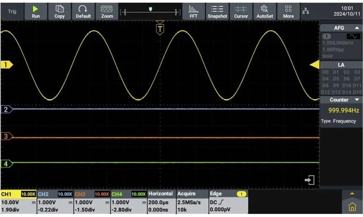363x217 pixels.
Task: Open the CH3 channel settings tab
Action: coord(80,194)
